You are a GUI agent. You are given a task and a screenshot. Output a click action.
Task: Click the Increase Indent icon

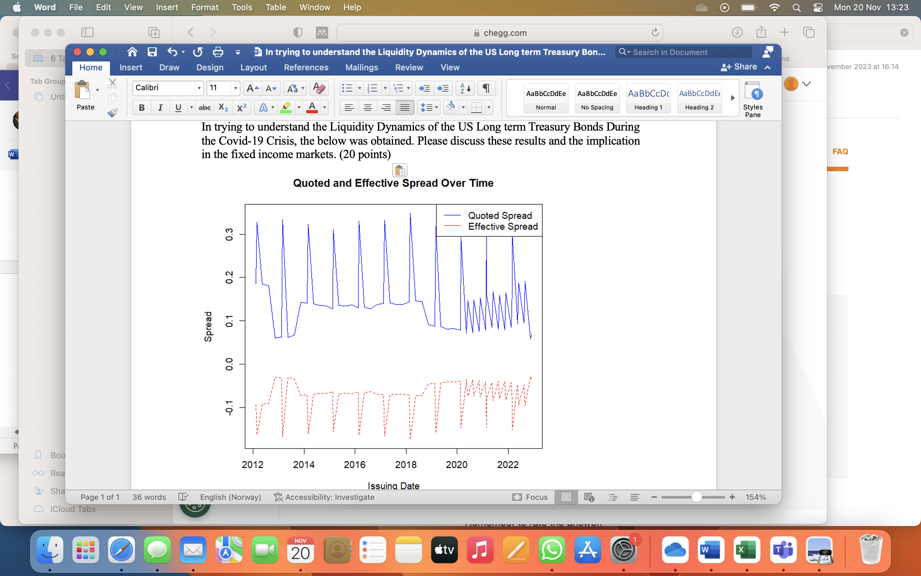pyautogui.click(x=443, y=88)
